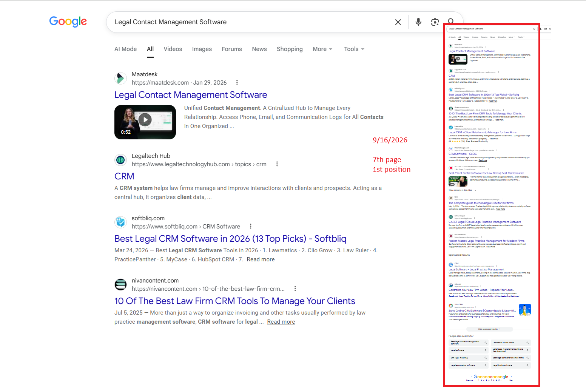Expand the More dropdown
The image size is (586, 389).
click(322, 49)
